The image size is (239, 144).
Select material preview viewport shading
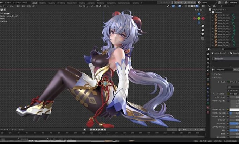(x=194, y=6)
